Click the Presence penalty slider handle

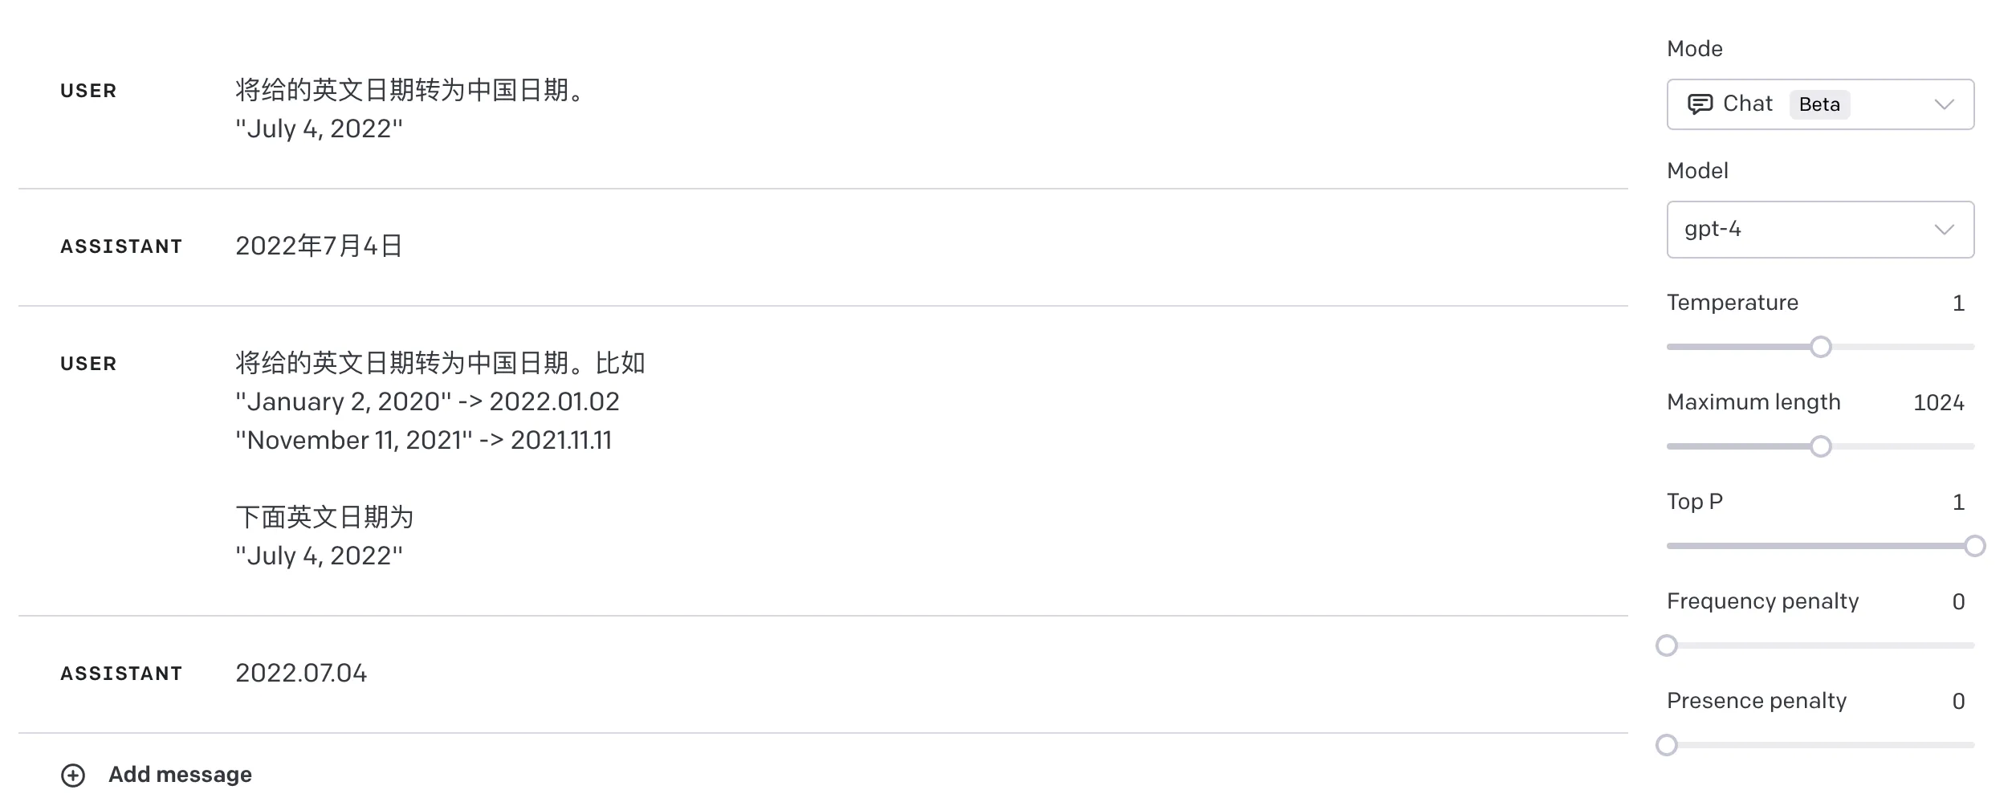pos(1667,745)
